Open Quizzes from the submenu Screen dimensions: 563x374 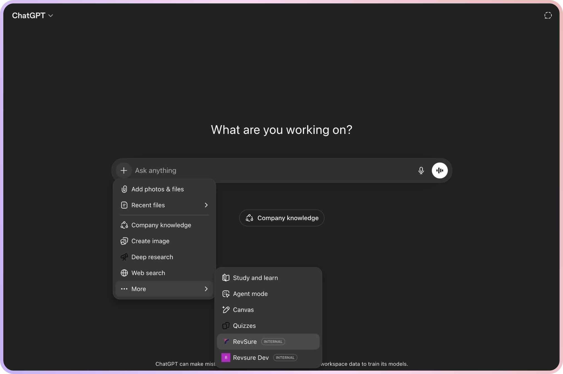(x=244, y=326)
